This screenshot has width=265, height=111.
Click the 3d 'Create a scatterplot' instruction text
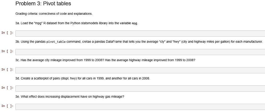coord(83,78)
